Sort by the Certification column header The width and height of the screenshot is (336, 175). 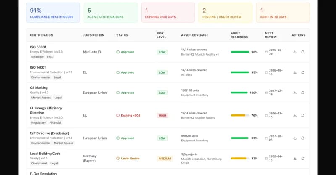click(42, 35)
